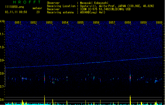Click the 0851 time axis label

tap(18, 23)
